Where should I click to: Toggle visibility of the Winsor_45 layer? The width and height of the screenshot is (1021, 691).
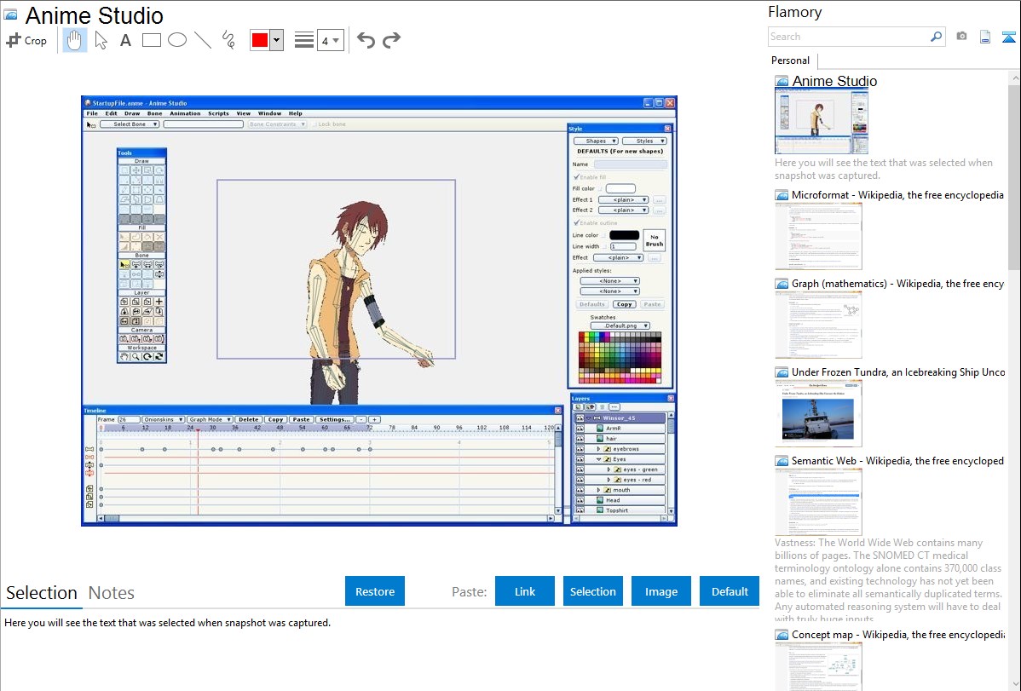pos(580,418)
